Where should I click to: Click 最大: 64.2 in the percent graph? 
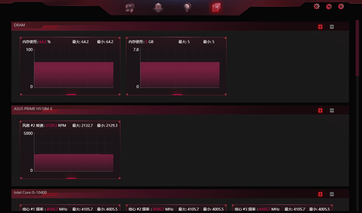point(80,42)
